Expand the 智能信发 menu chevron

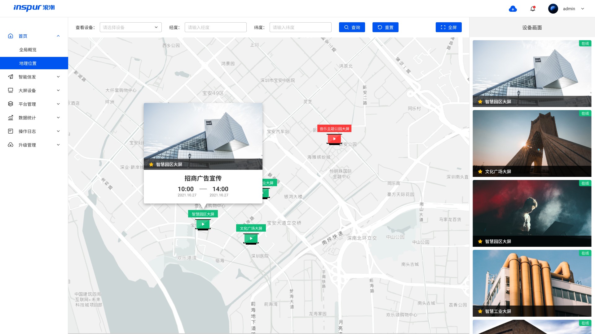point(58,77)
